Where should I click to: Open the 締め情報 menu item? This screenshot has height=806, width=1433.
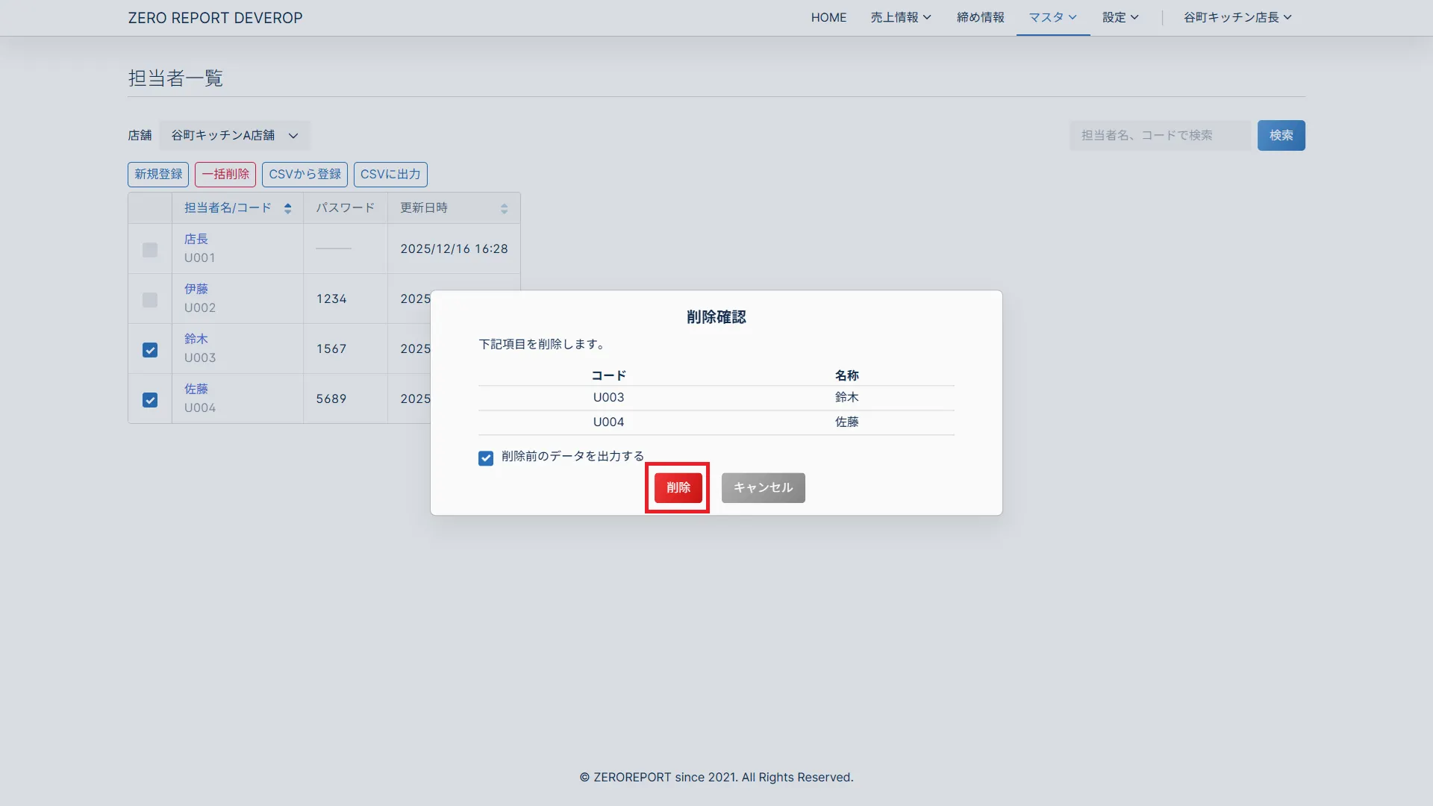coord(980,17)
